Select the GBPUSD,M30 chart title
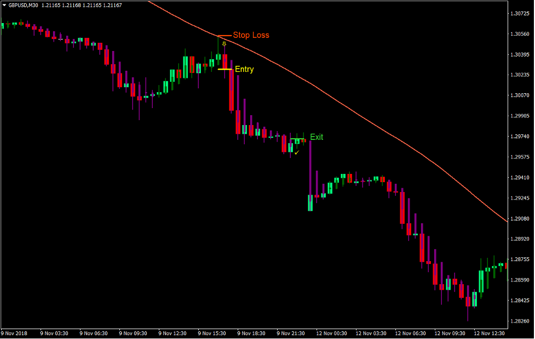The width and height of the screenshot is (535, 339). click(23, 5)
